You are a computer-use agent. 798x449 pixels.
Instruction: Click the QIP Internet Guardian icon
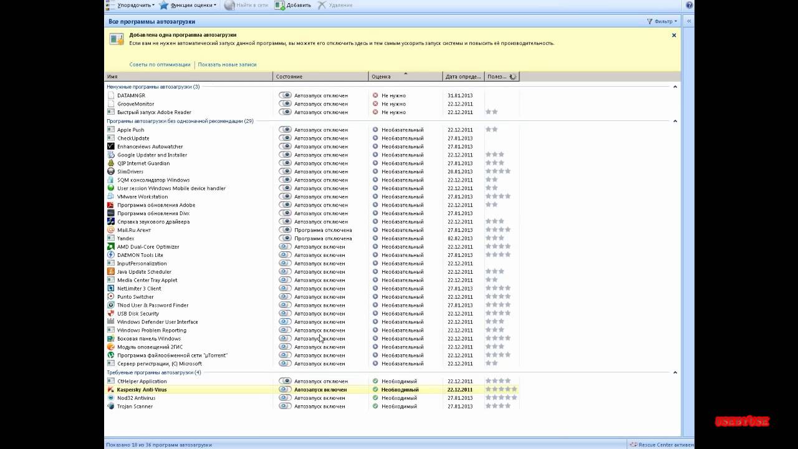point(111,163)
